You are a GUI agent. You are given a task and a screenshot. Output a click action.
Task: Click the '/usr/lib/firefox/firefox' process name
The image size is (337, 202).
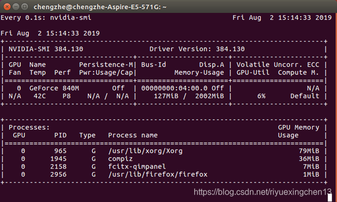(158, 175)
